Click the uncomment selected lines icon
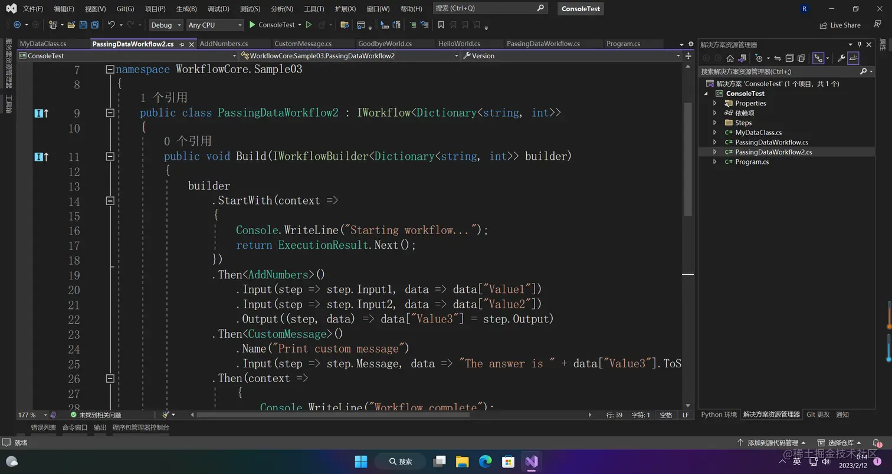This screenshot has height=474, width=892. pos(425,25)
